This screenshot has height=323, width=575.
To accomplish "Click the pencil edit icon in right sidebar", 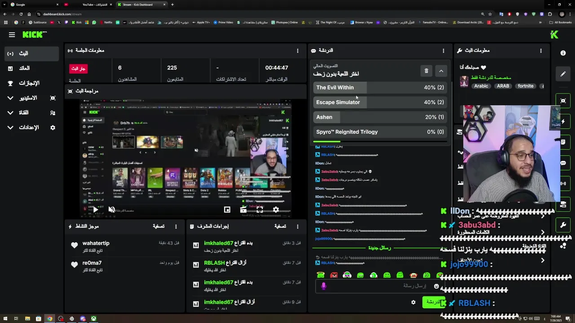I will point(563,74).
